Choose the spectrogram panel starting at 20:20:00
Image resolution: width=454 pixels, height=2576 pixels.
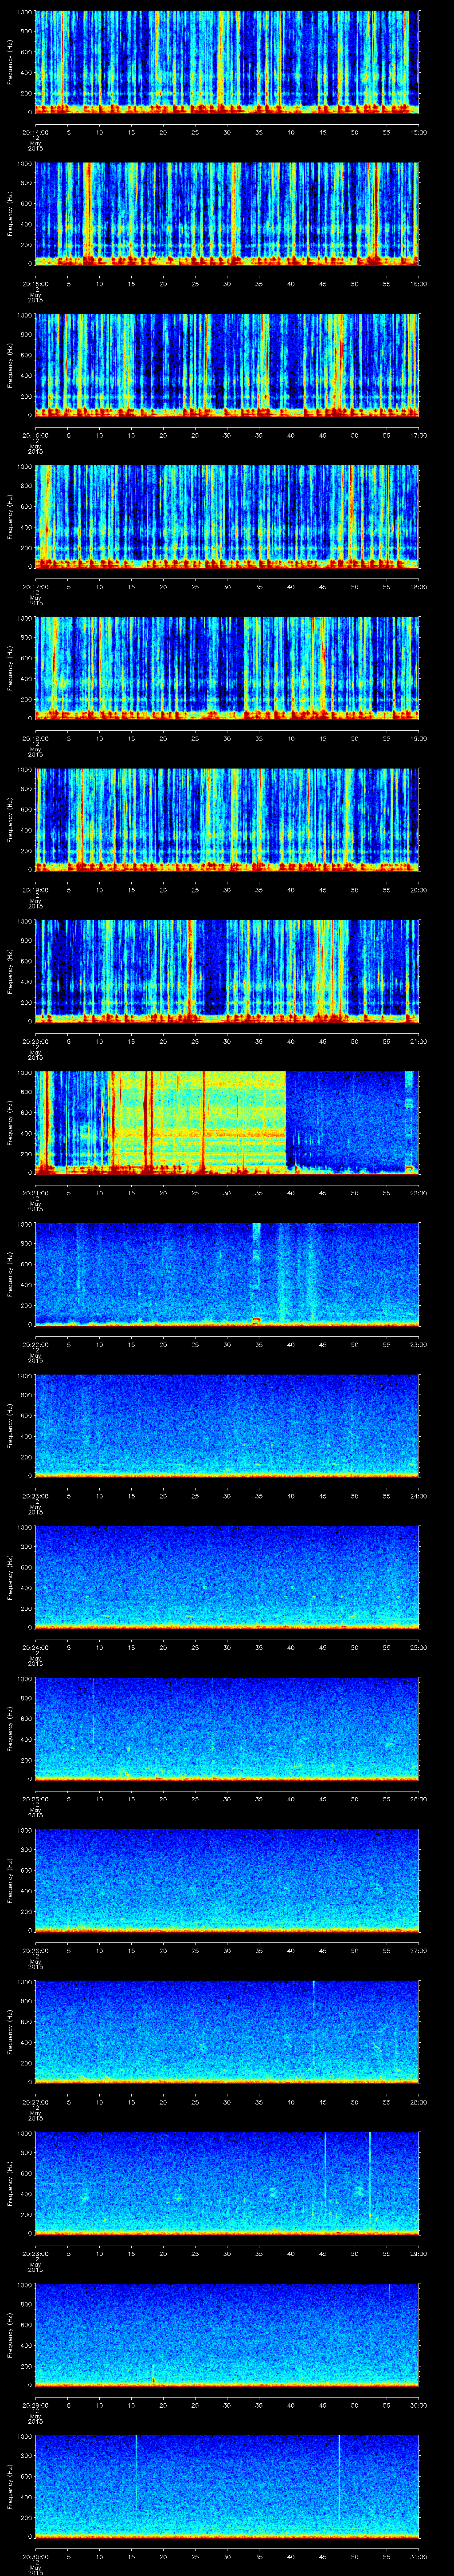227,970
